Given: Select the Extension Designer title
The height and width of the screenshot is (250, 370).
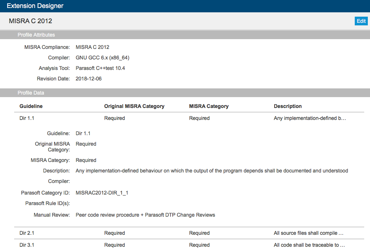Looking at the screenshot, I should click(35, 6).
